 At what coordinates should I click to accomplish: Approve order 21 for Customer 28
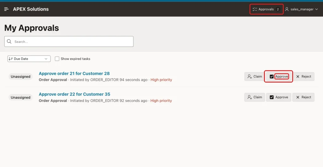(x=279, y=76)
